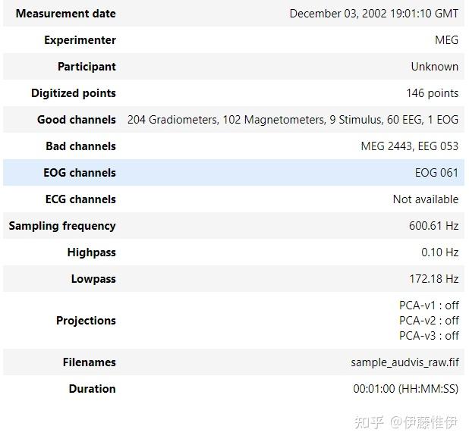
Task: Click the bad channels value MEG 2443, EEG 053
Action: tap(409, 146)
